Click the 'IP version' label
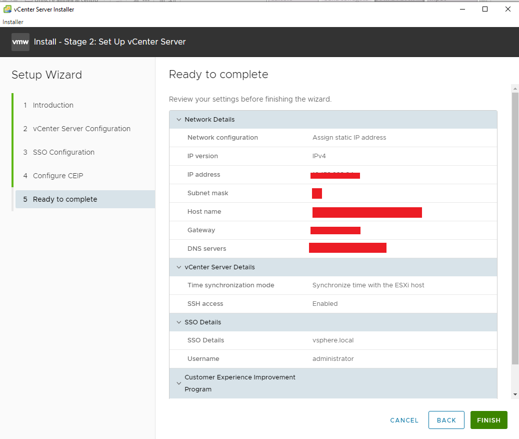The image size is (519, 439). pyautogui.click(x=202, y=156)
